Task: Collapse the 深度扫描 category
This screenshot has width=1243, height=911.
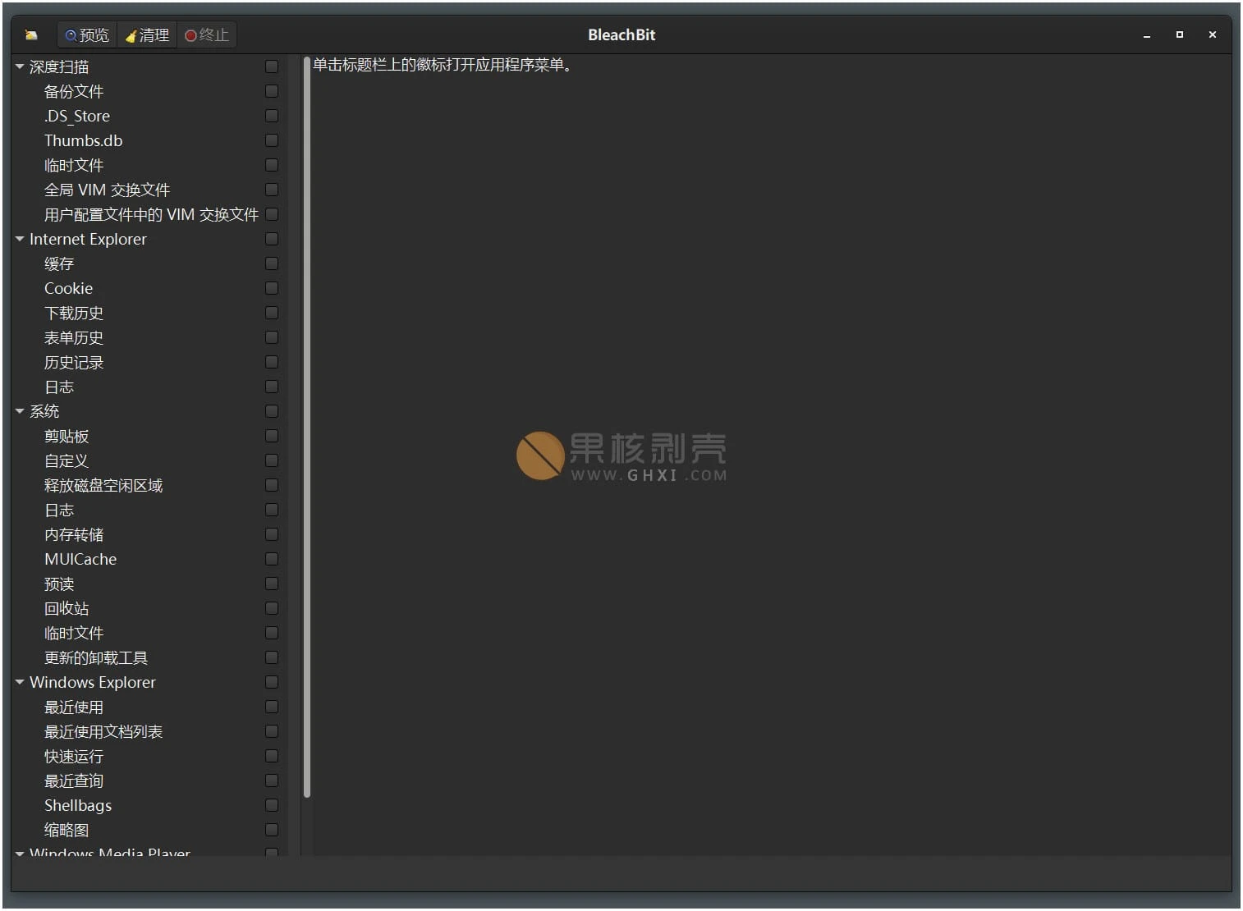Action: 19,66
